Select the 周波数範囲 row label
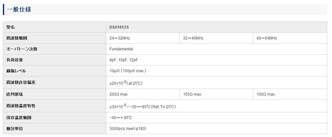 [x=17, y=38]
